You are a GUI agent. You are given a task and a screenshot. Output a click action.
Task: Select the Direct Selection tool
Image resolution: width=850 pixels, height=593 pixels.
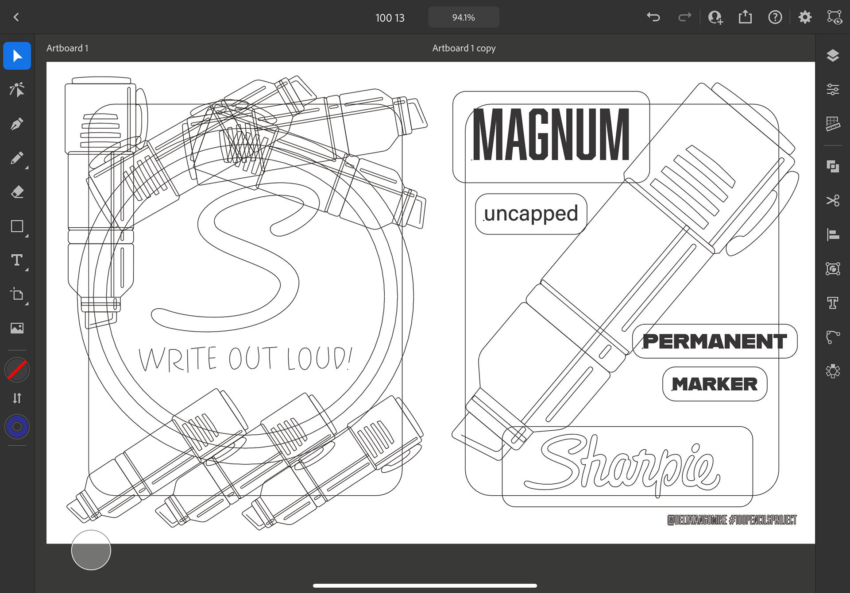(17, 90)
